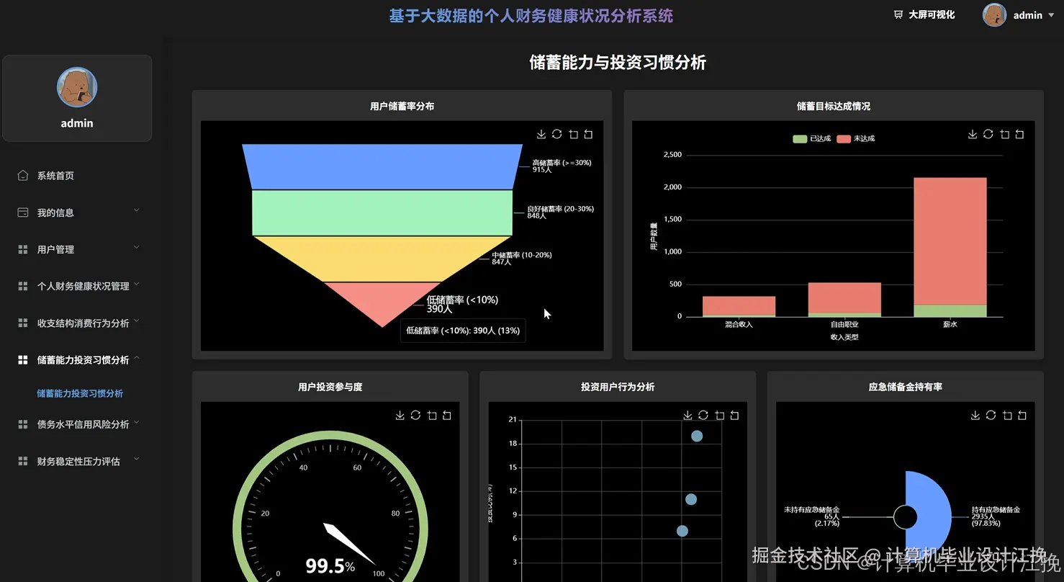The image size is (1064, 582).
Task: Click the sidebar admin profile avatar
Action: (77, 87)
